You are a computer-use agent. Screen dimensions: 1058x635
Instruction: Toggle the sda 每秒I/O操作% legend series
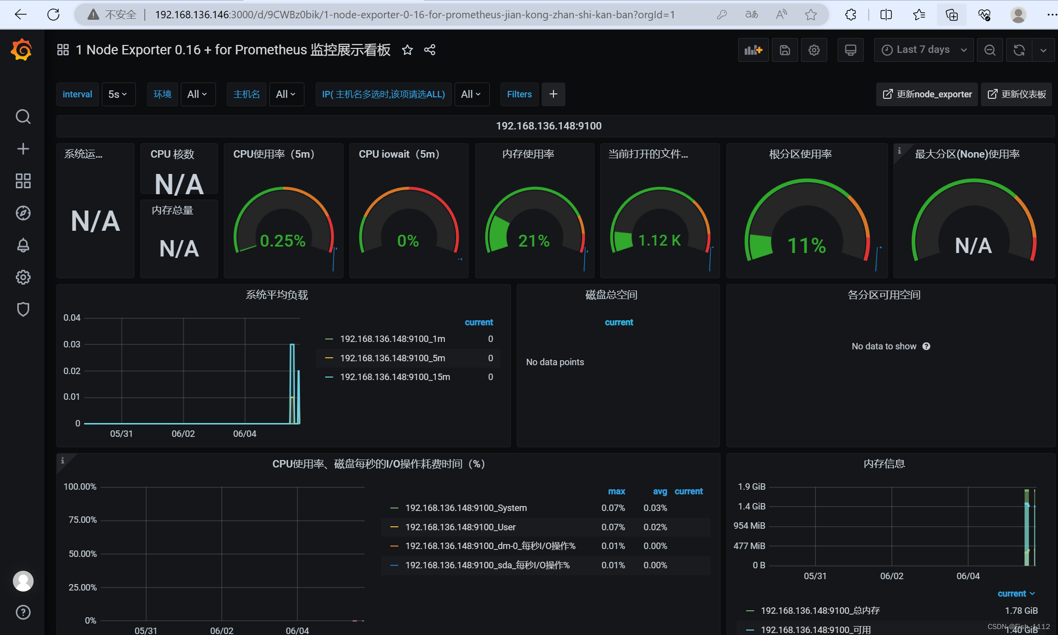click(x=487, y=565)
